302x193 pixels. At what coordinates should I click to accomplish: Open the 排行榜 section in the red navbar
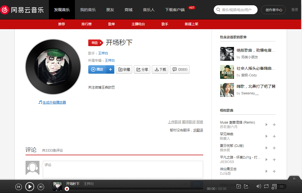pyautogui.click(x=87, y=24)
